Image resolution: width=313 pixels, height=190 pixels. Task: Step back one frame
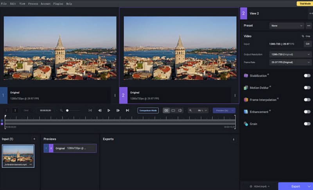pos(100,111)
